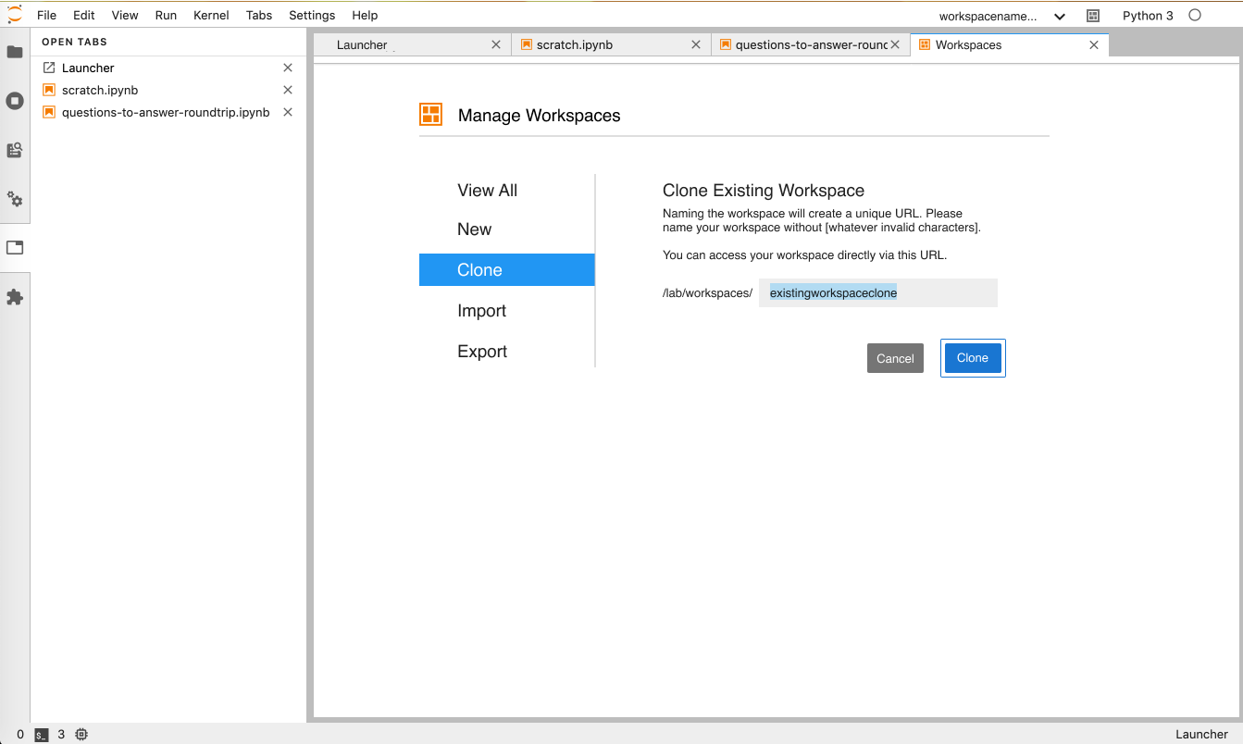Focus the workspace name input field

pos(878,293)
